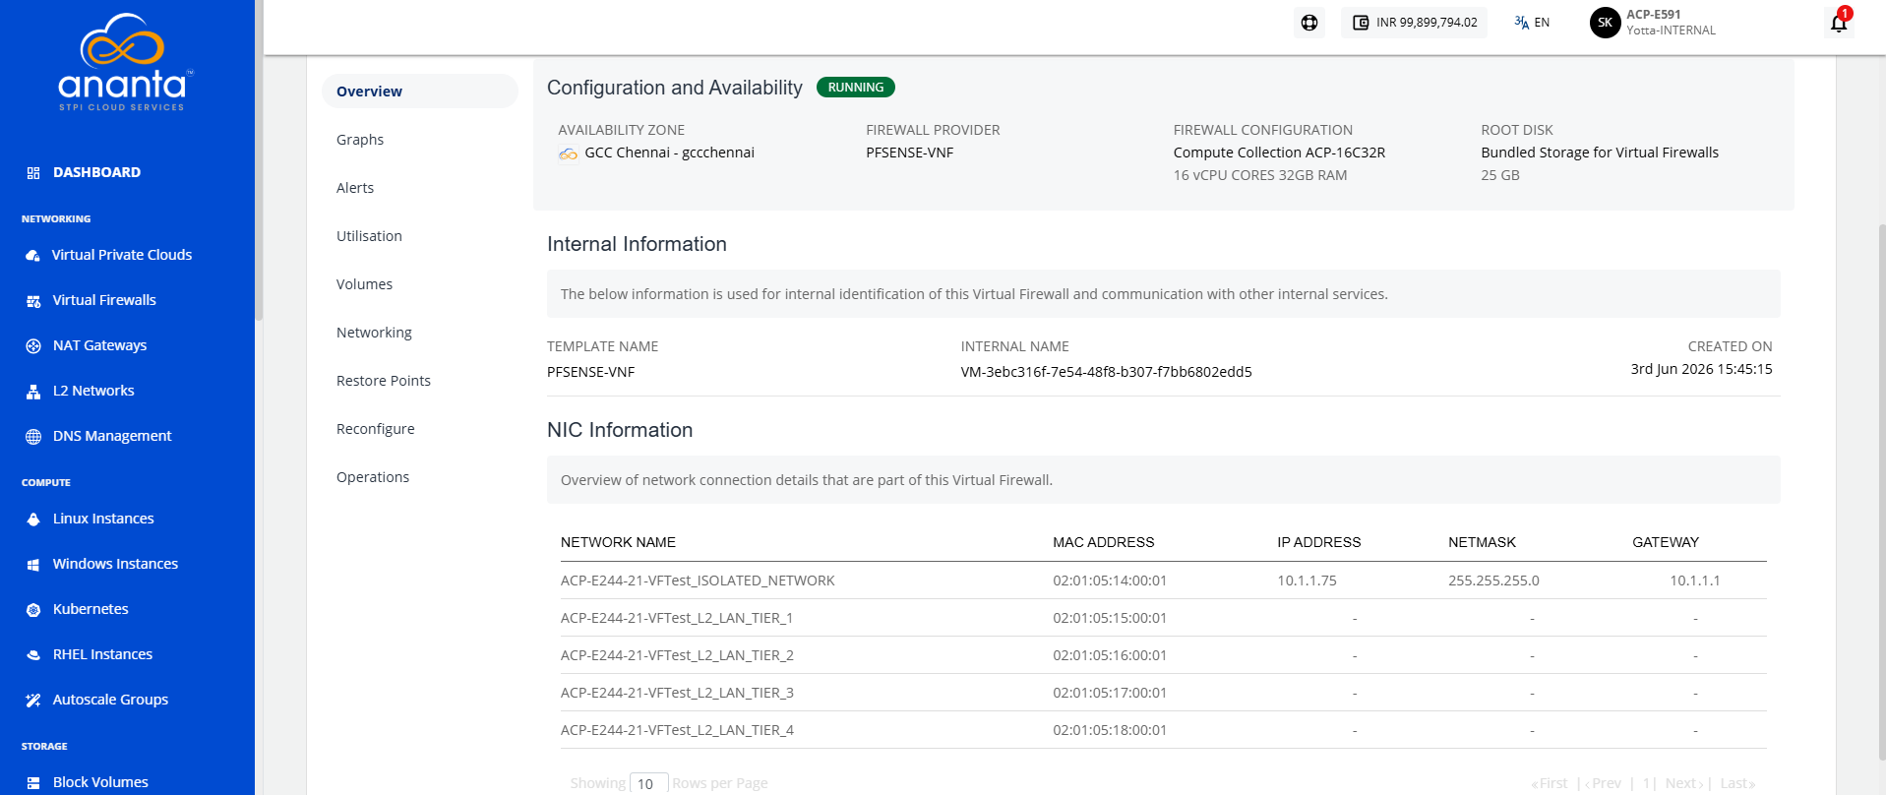Open the Utilisation tab
Viewport: 1886px width, 795px height.
tap(369, 236)
